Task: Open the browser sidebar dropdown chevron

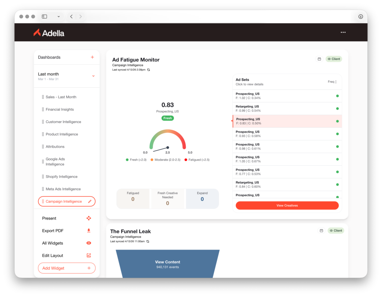Action: [x=59, y=16]
